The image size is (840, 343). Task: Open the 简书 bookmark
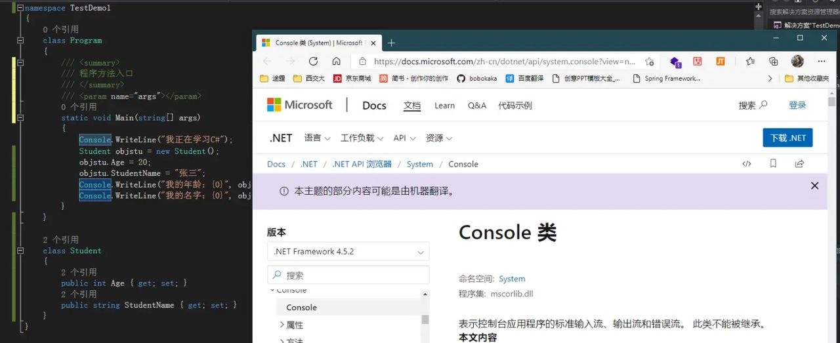413,79
